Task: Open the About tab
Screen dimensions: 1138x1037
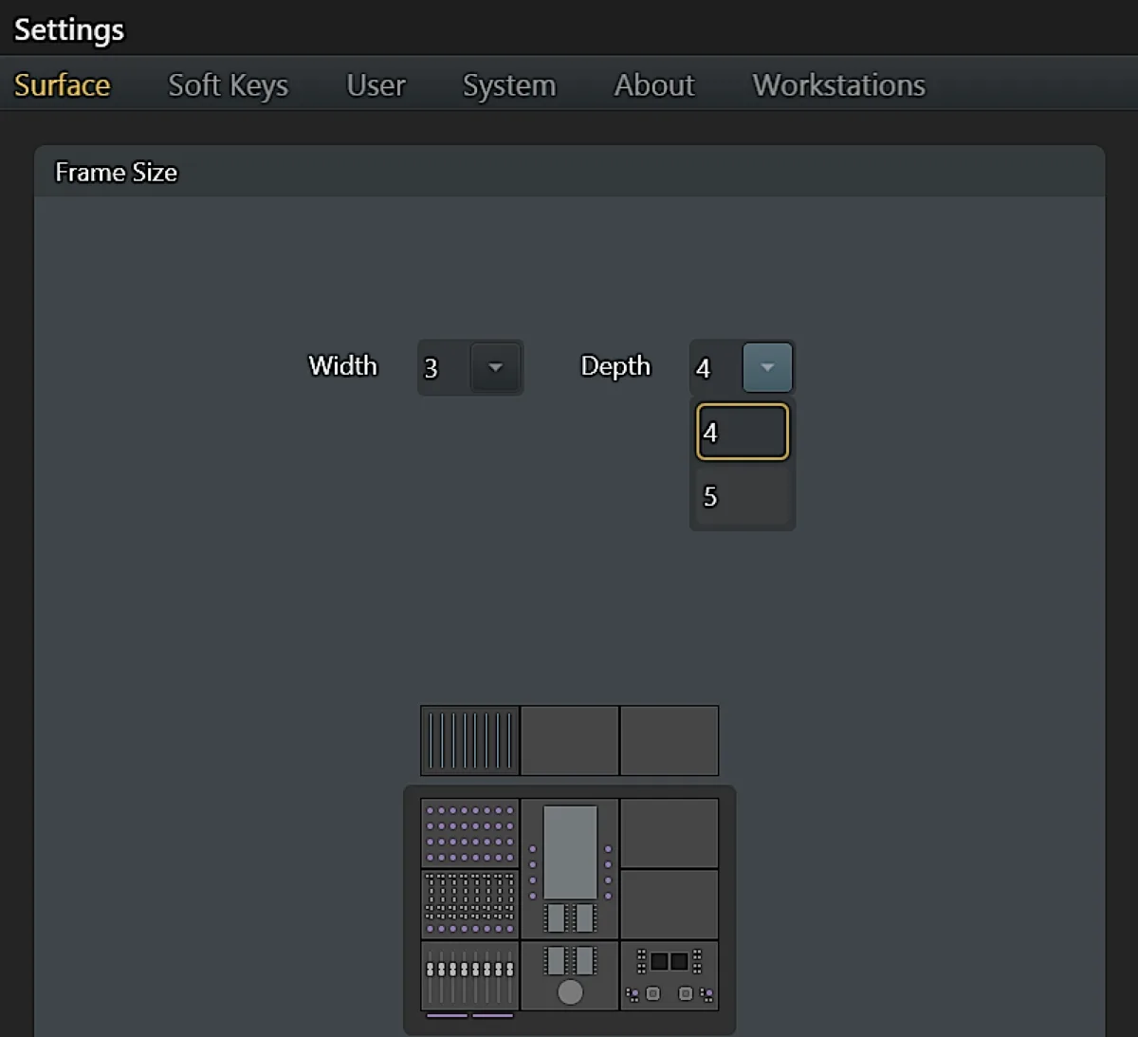Action: point(654,85)
